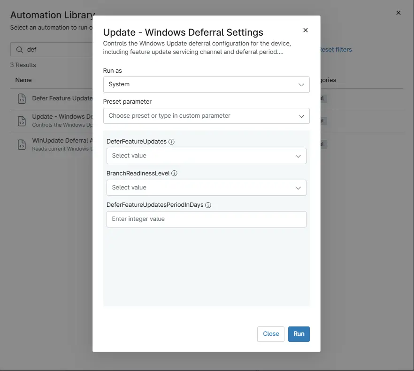
Task: Open the Run as System dropdown
Action: pos(206,84)
